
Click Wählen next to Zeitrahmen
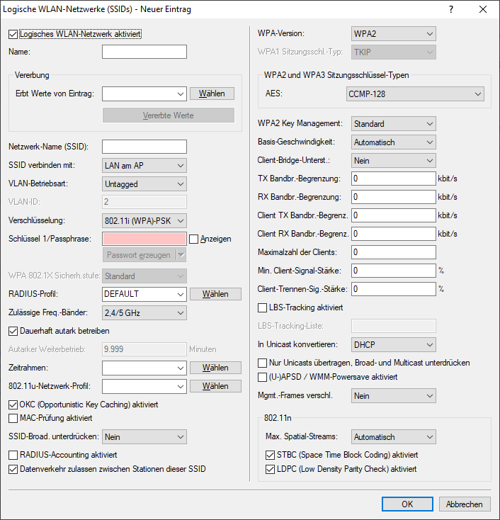tap(215, 368)
